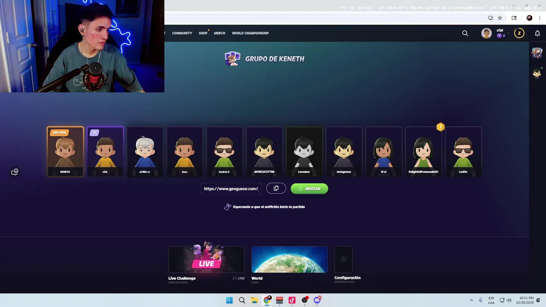Click the microphone tray icon
This screenshot has height=307, width=546.
[480, 300]
